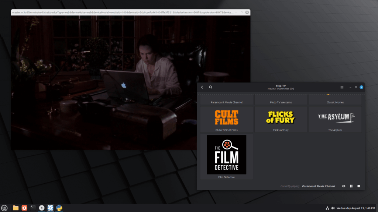This screenshot has width=378, height=212.
Task: Close the Free-TV window
Action: (x=361, y=87)
